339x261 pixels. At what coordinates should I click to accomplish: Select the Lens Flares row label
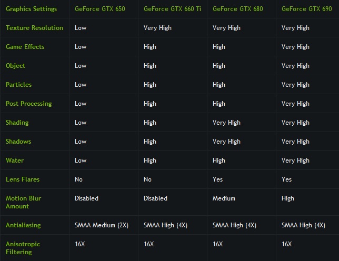tap(23, 179)
